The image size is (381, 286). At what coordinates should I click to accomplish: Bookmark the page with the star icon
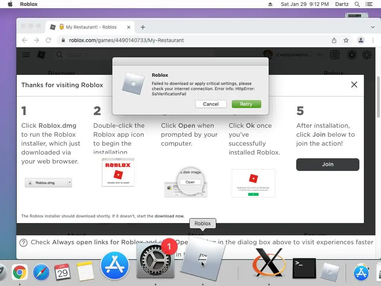346,40
